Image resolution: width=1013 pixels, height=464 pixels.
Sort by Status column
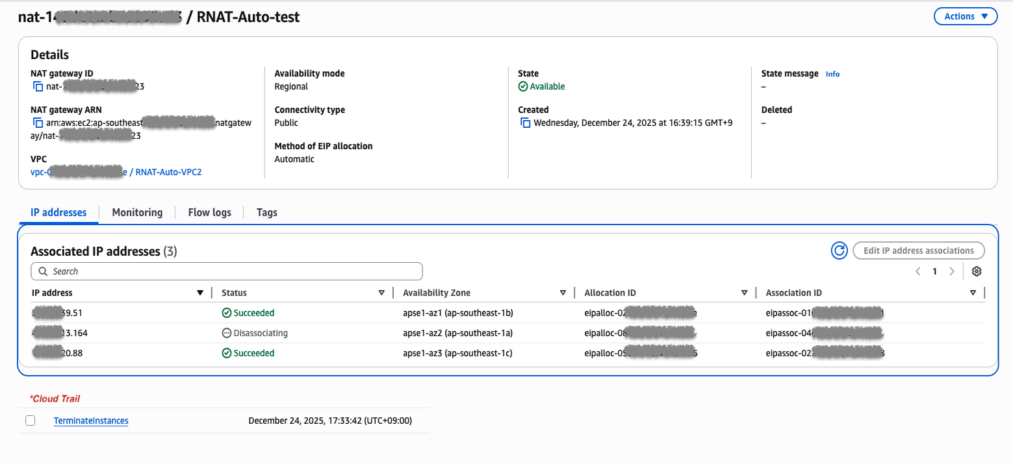(381, 293)
